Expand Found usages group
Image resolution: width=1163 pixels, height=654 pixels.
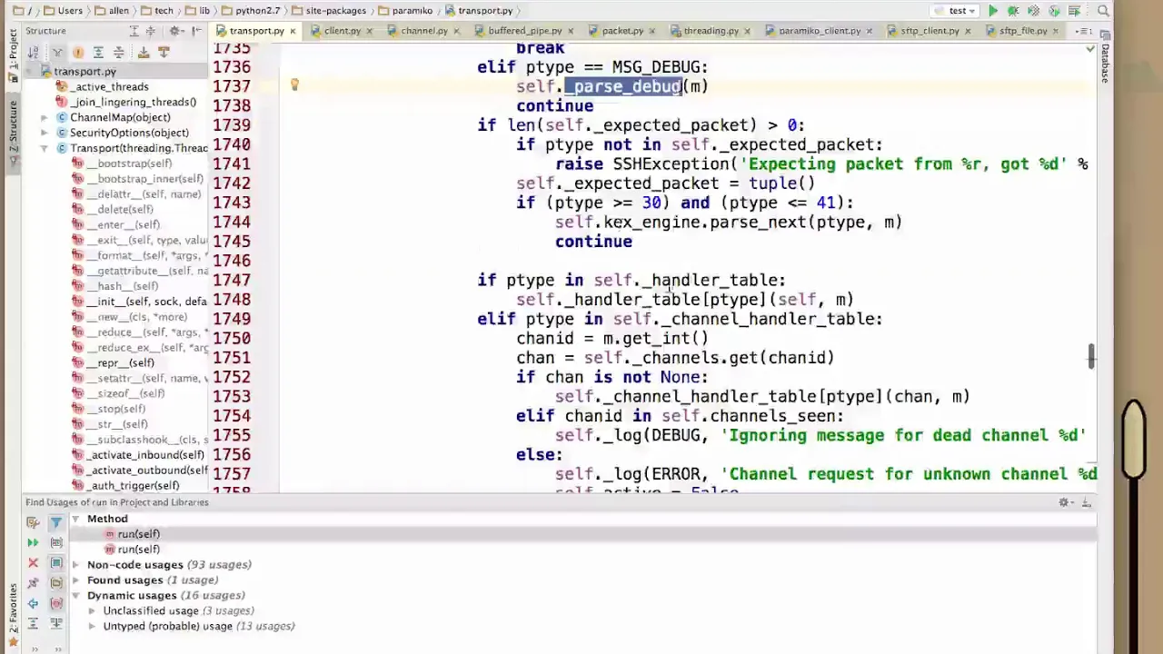(75, 580)
